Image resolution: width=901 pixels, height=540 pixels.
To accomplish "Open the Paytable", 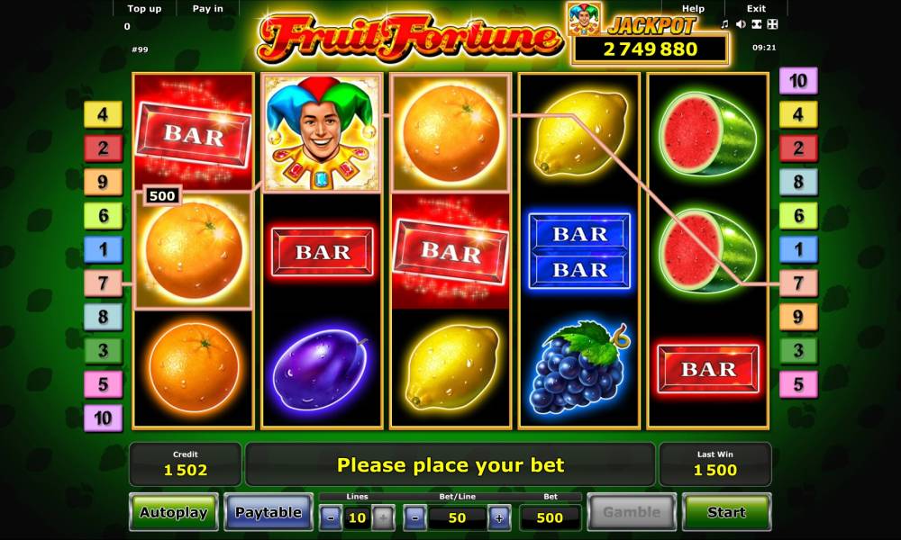I will click(268, 512).
